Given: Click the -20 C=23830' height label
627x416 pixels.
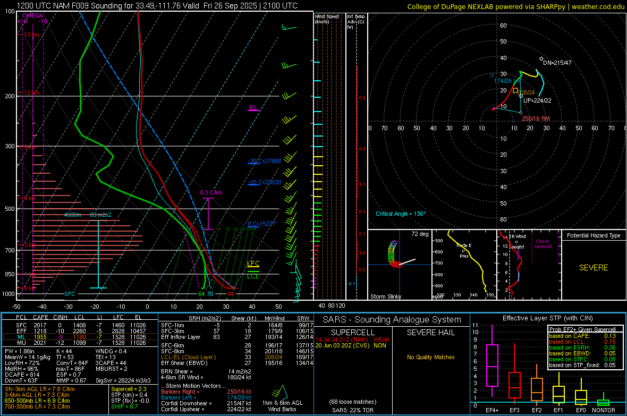Looking at the screenshot, I should click(265, 182).
